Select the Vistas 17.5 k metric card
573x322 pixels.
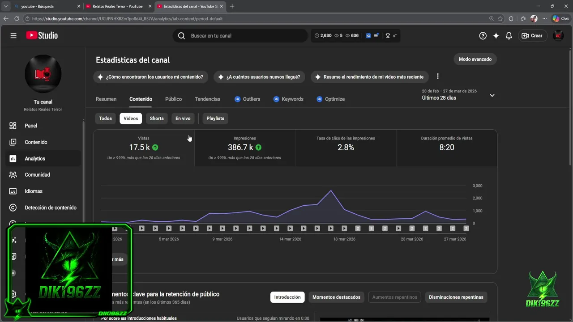(x=144, y=148)
